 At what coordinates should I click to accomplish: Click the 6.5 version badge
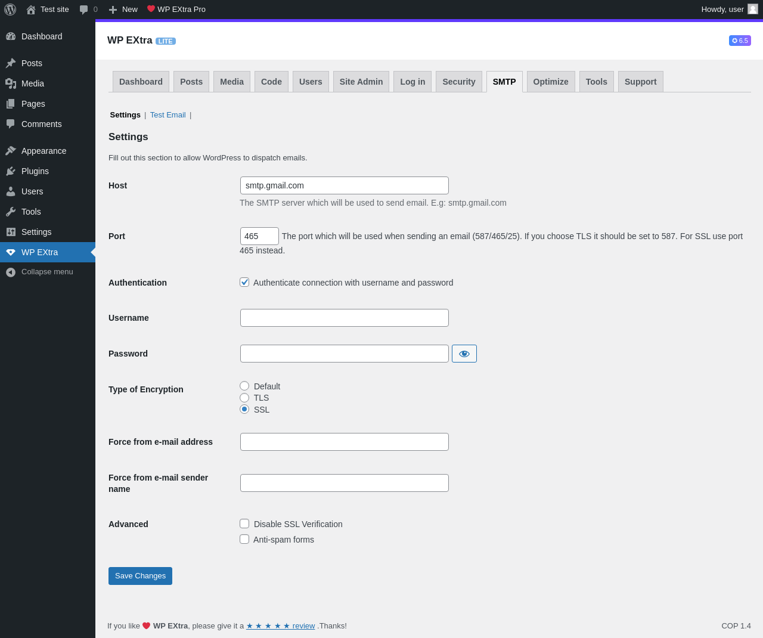coord(740,41)
